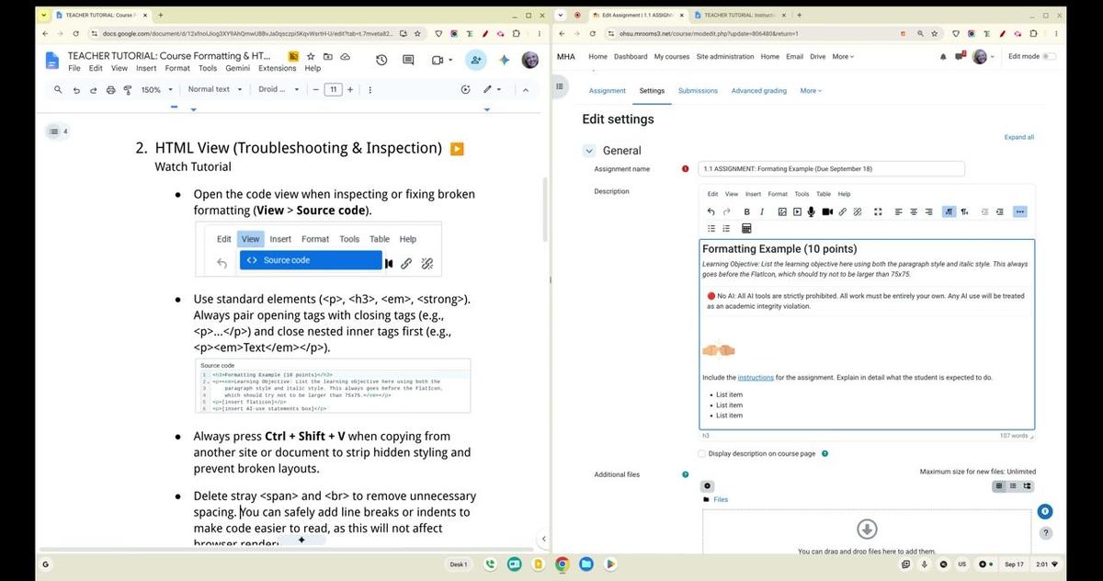
Task: Click the instructions link in description
Action: [756, 377]
